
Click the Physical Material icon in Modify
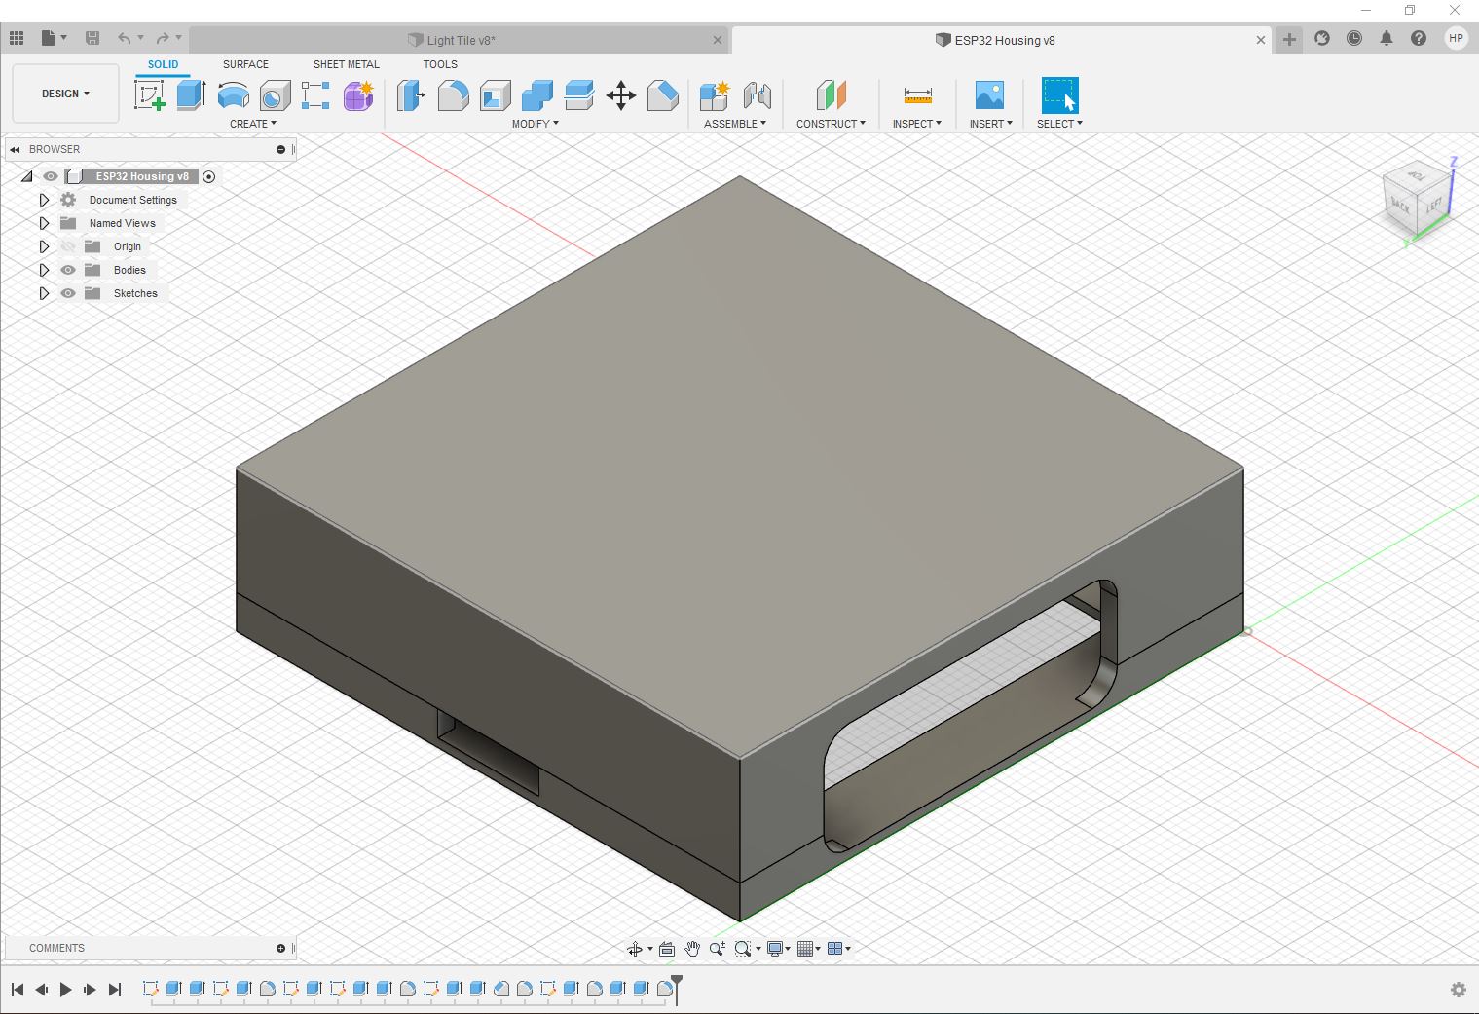(663, 95)
